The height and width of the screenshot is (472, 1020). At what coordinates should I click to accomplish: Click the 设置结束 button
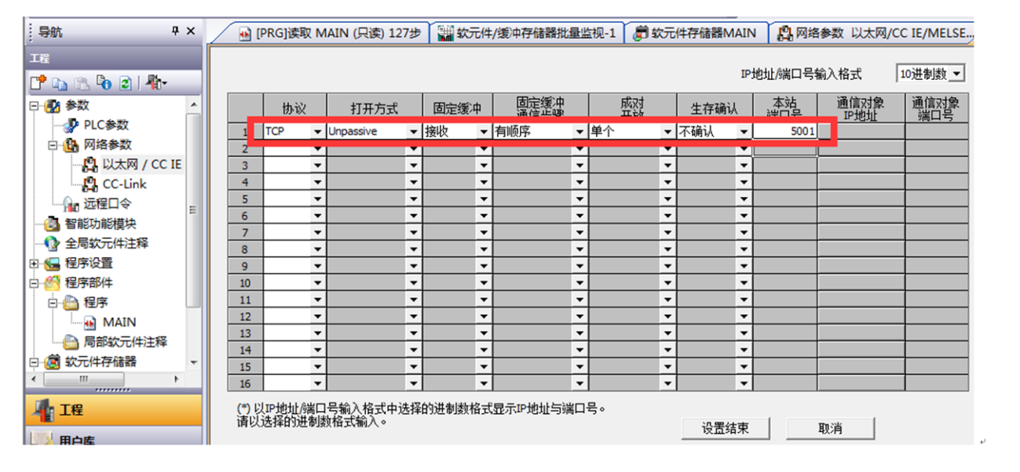[725, 428]
